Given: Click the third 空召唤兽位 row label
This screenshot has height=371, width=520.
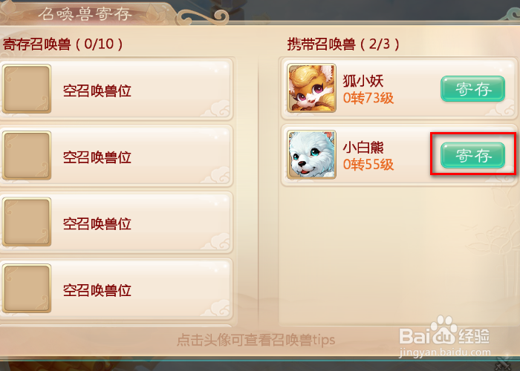Looking at the screenshot, I should (x=97, y=224).
